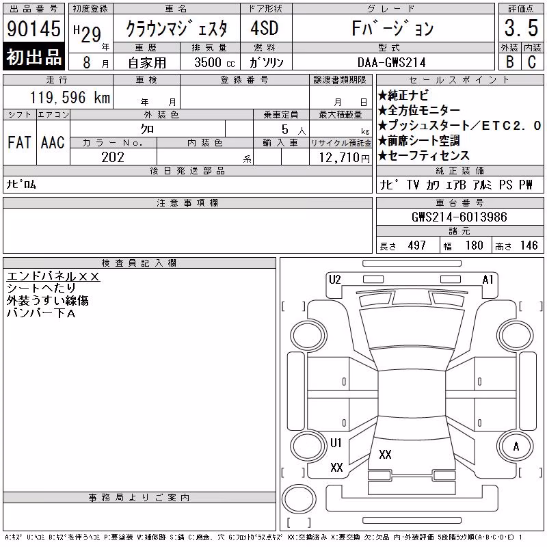Click the chassis number GWS214-6013986
This screenshot has width=547, height=547.
click(x=459, y=217)
